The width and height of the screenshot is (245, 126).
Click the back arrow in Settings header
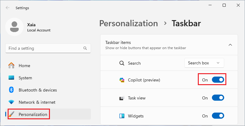(x=8, y=8)
